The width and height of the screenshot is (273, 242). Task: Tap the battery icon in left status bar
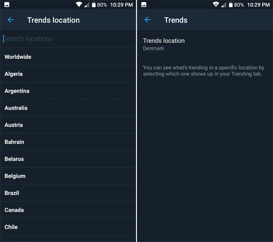[x=93, y=5]
